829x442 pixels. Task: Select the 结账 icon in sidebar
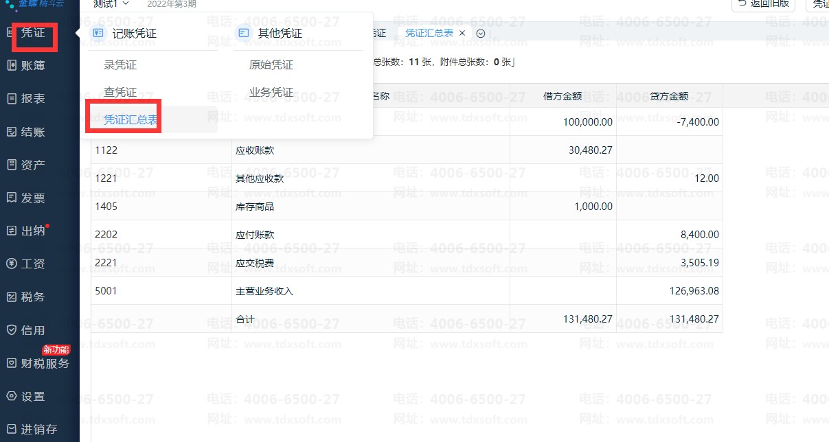point(11,132)
